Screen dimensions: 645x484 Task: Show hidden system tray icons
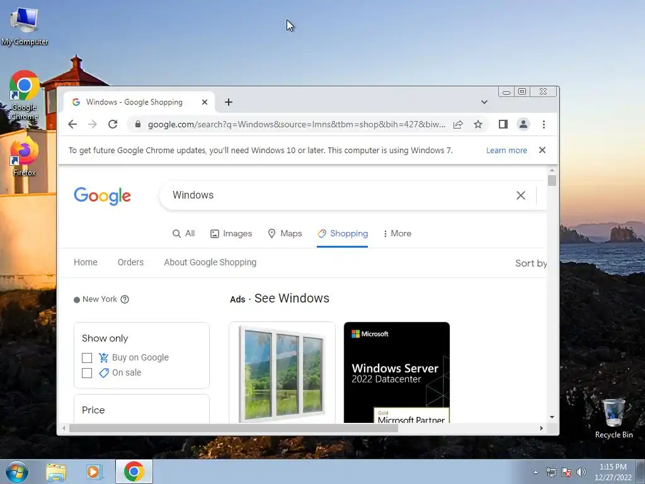click(x=535, y=472)
